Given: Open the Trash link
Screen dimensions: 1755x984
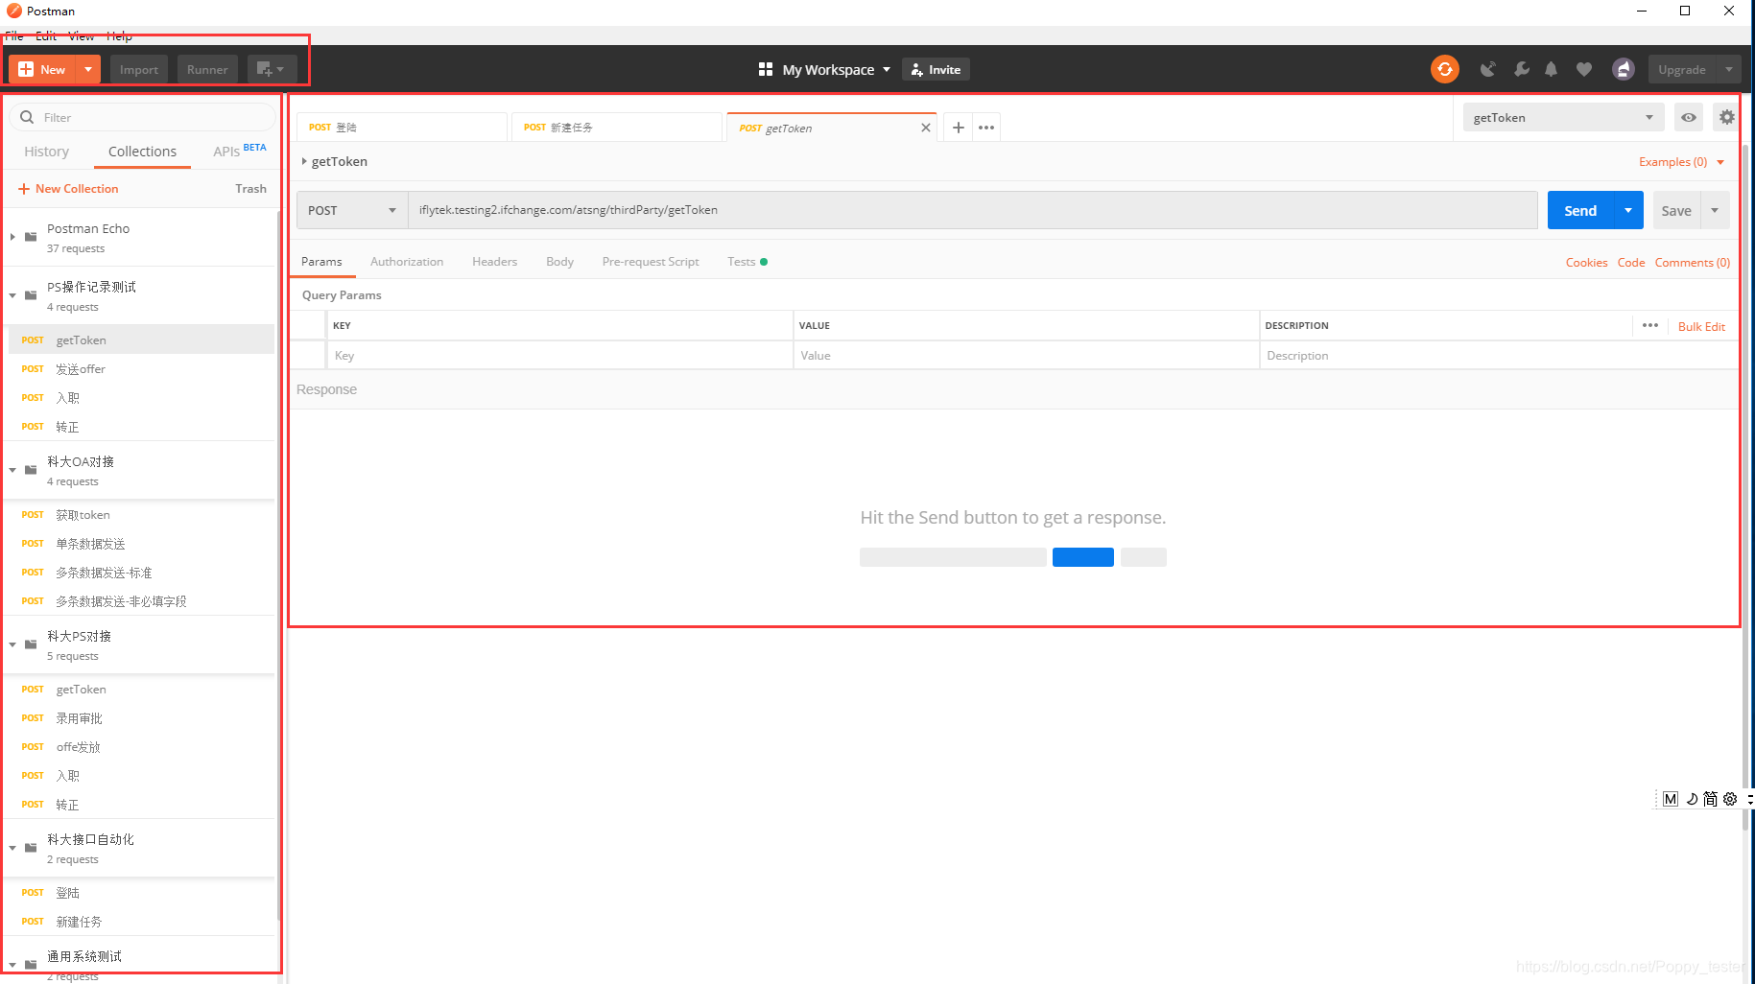Looking at the screenshot, I should 250,189.
